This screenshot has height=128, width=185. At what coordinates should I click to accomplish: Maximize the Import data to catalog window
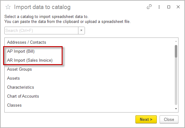169,7
